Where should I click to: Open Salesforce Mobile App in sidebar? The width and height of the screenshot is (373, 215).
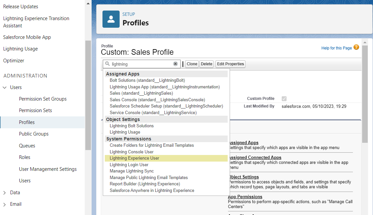(27, 37)
